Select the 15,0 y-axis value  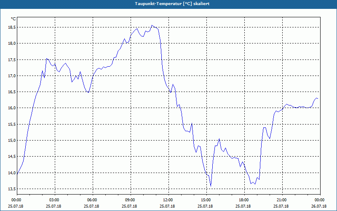pos(12,141)
